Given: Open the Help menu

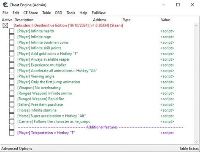Looking at the screenshot, I should [x=83, y=13].
